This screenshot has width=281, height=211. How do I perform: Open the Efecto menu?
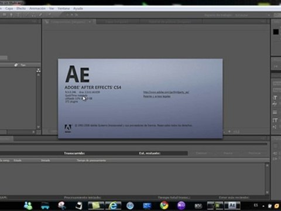click(x=21, y=8)
